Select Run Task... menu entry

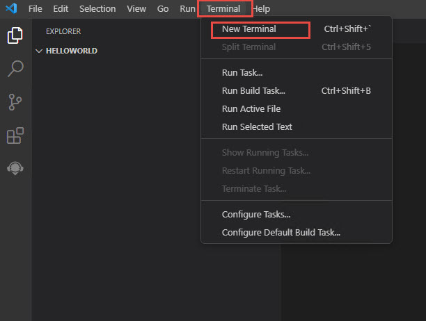point(297,73)
